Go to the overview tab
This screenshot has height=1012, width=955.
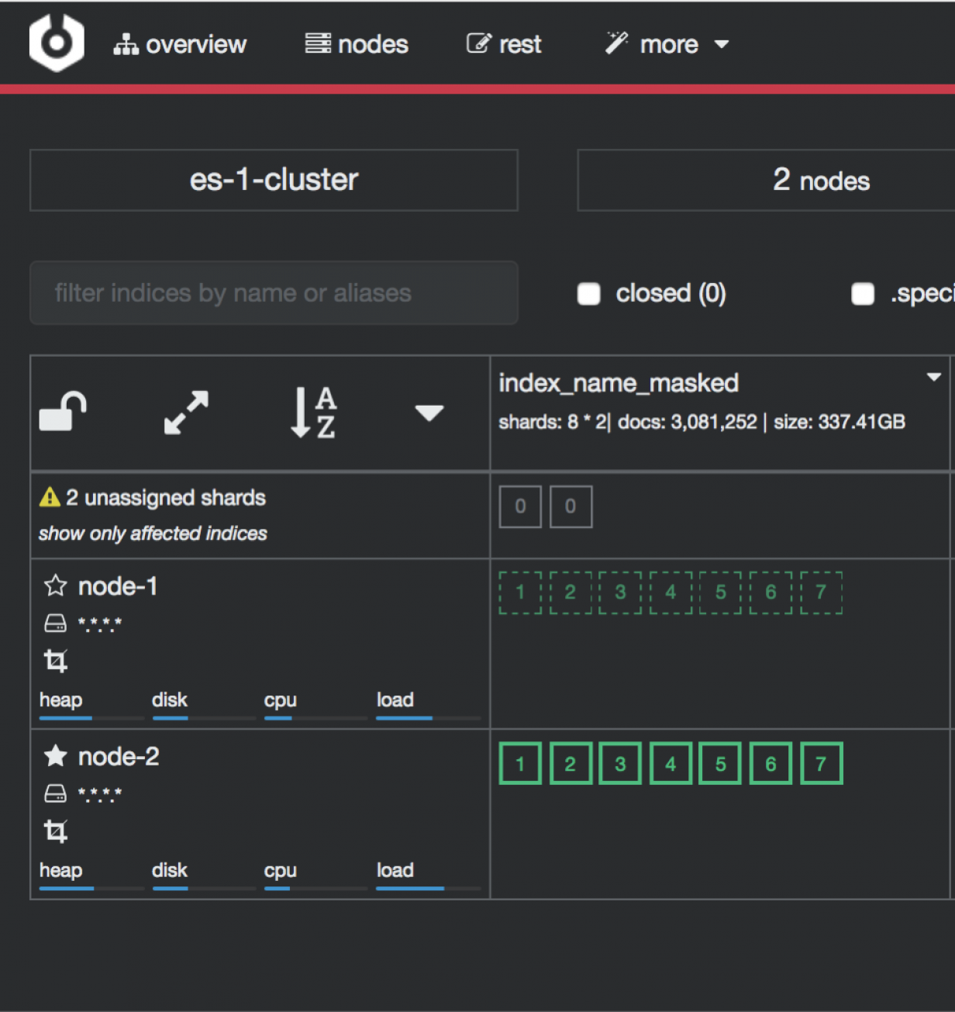coord(180,44)
